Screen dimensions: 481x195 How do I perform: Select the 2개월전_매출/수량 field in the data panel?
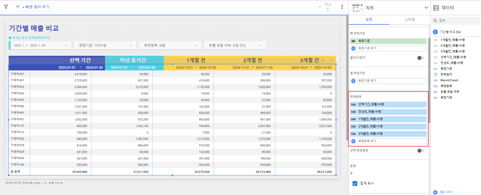click(453, 46)
